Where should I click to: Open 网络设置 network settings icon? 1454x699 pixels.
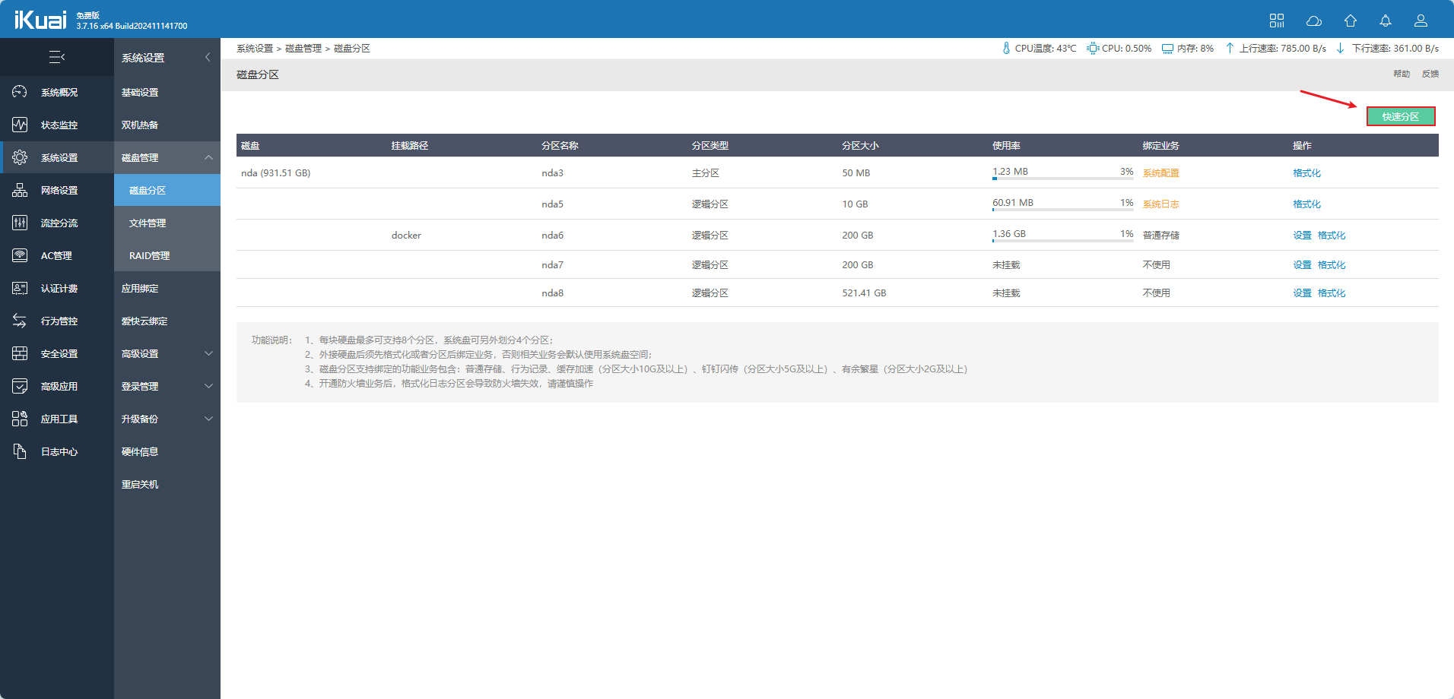20,190
